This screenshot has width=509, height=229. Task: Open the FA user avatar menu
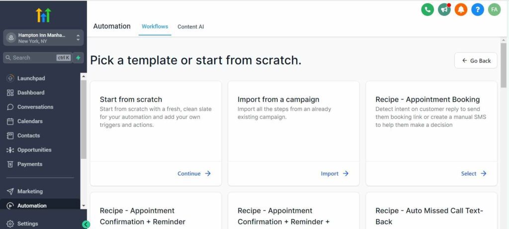494,9
